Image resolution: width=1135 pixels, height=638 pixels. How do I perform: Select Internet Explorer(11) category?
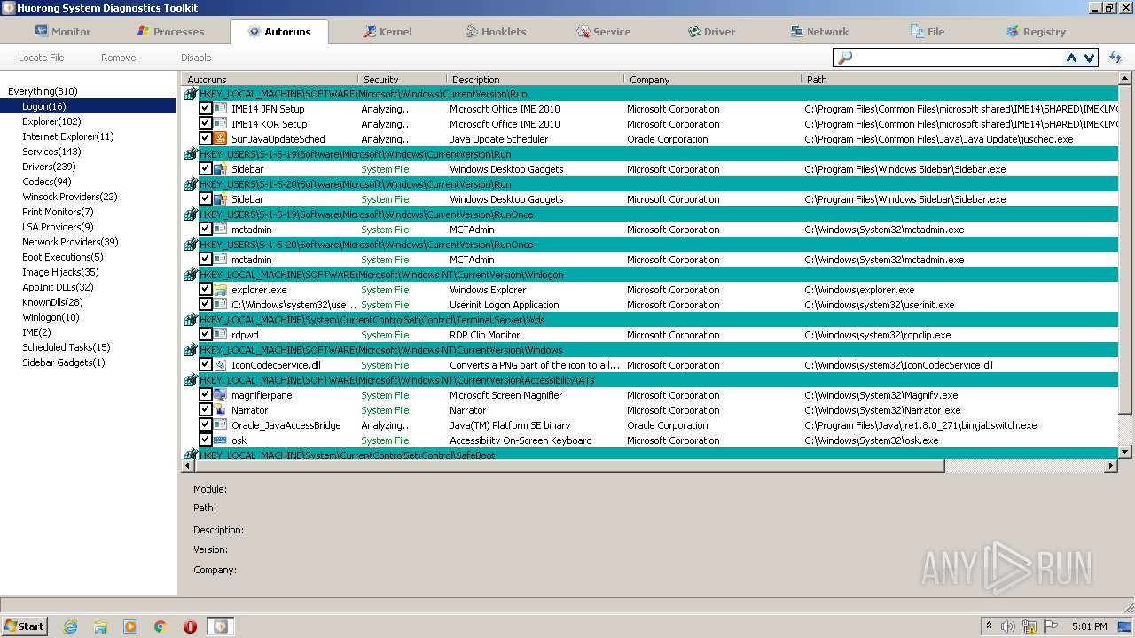[x=68, y=136]
